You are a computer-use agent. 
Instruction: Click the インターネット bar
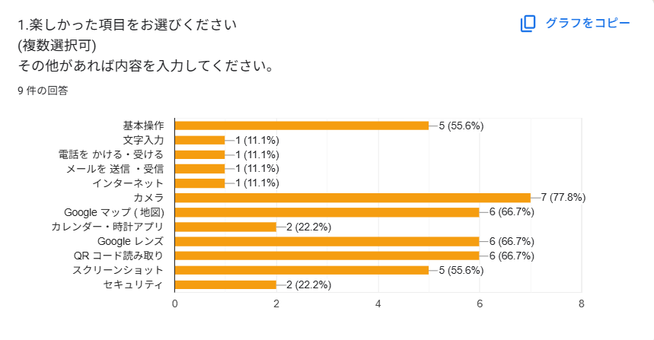(x=200, y=183)
